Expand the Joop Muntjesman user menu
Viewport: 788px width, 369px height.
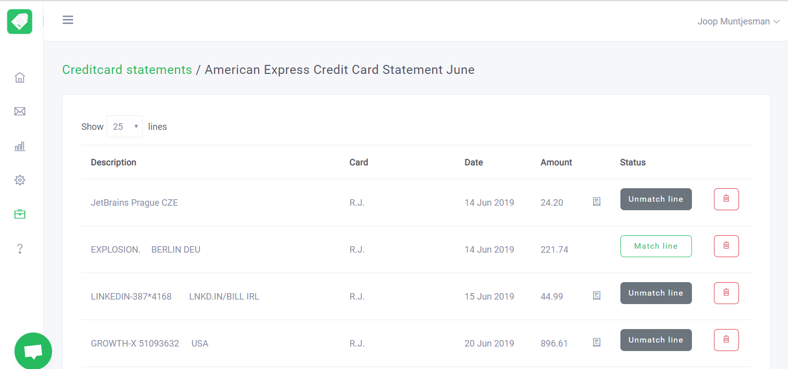coord(738,21)
